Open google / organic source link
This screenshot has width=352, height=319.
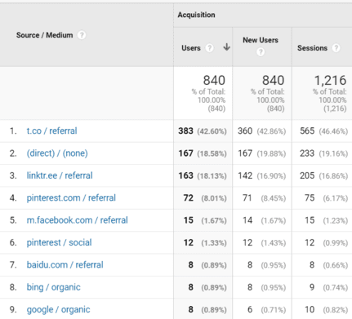point(58,309)
